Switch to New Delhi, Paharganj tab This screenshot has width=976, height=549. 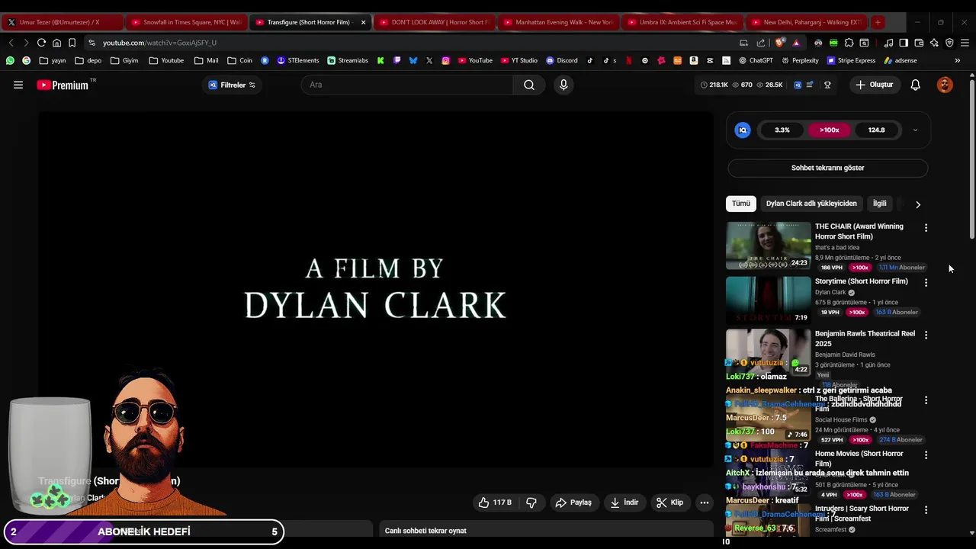click(806, 22)
